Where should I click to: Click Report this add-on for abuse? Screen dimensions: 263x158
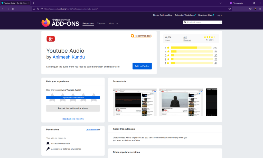pyautogui.click(x=73, y=108)
